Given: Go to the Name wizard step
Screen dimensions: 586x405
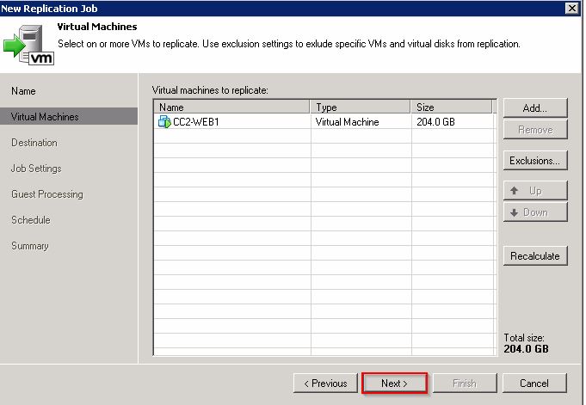Looking at the screenshot, I should (23, 91).
